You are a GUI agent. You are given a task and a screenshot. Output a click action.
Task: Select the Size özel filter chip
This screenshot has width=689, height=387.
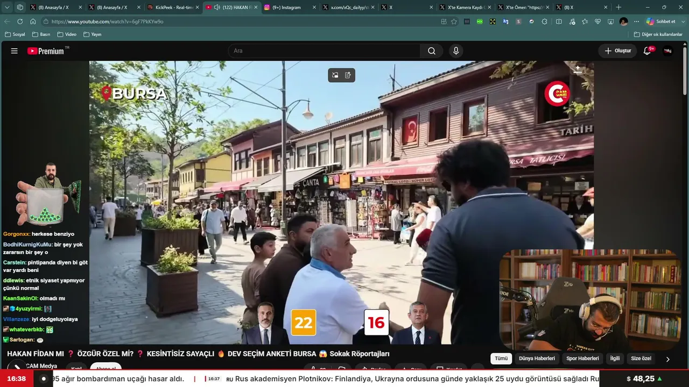point(641,359)
